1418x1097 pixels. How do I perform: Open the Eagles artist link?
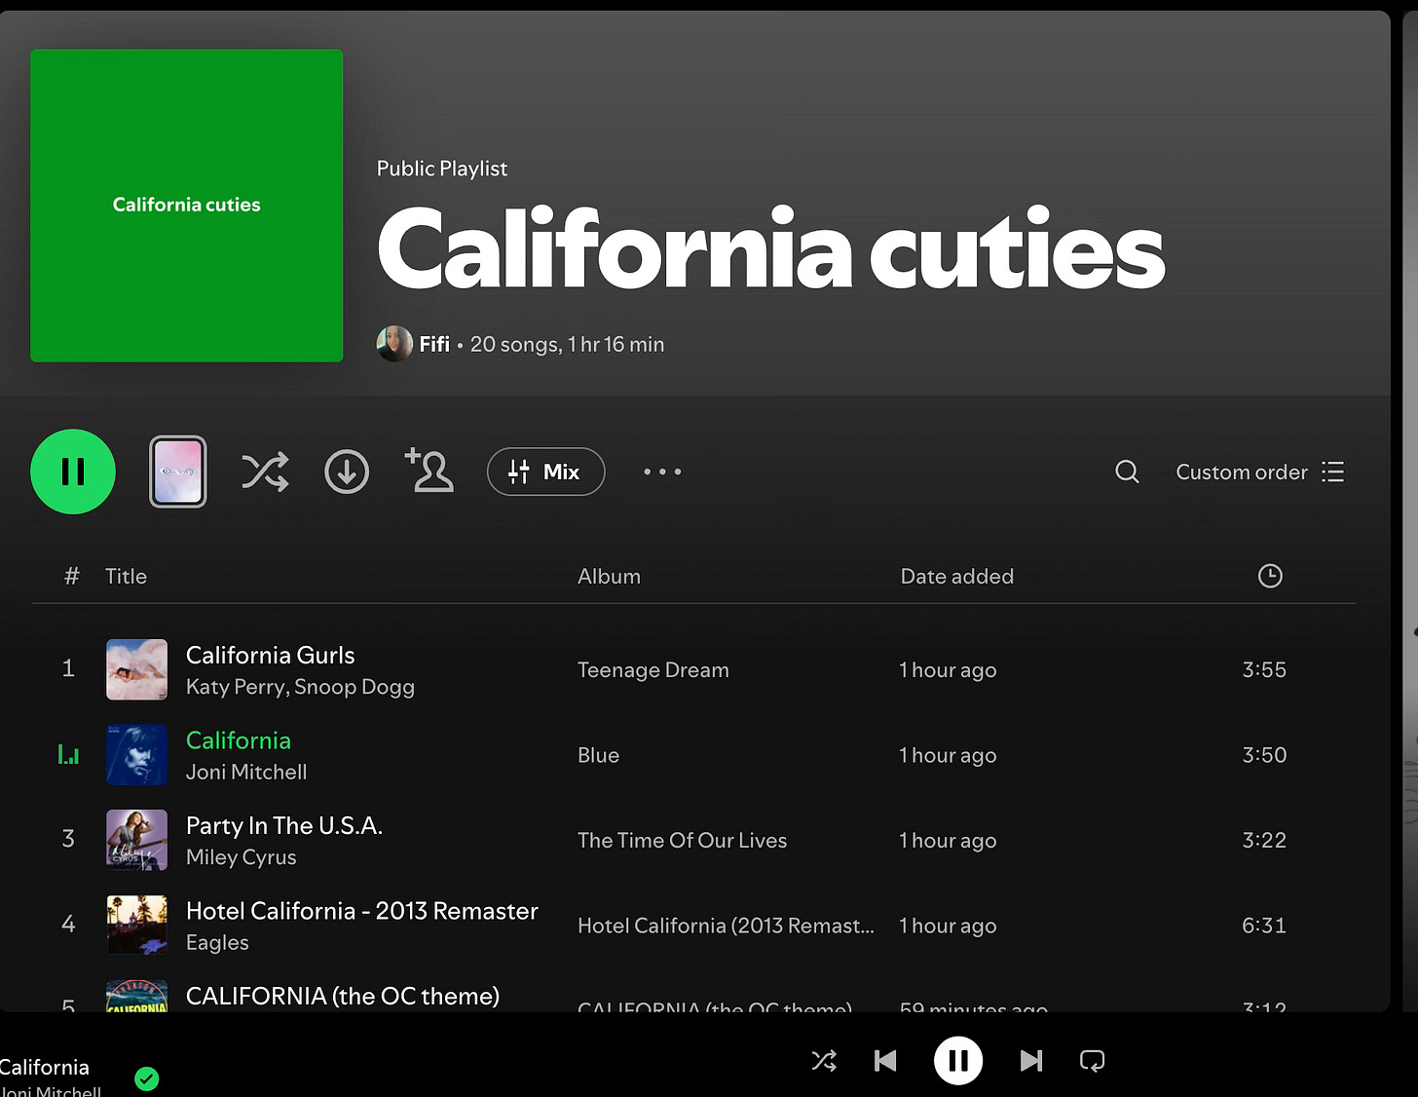point(217,942)
